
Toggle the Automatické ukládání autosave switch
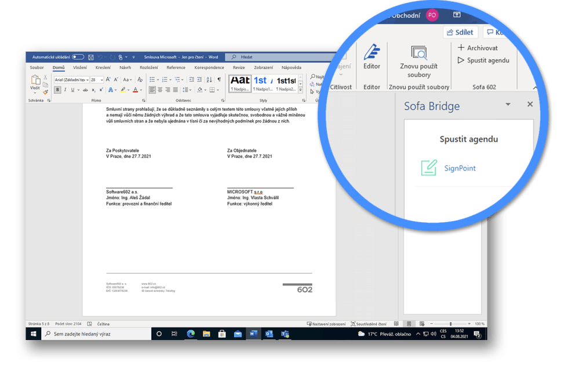[78, 57]
